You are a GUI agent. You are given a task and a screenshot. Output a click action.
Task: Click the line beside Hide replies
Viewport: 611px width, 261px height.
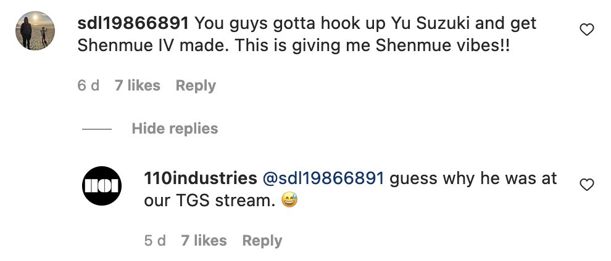click(x=97, y=129)
